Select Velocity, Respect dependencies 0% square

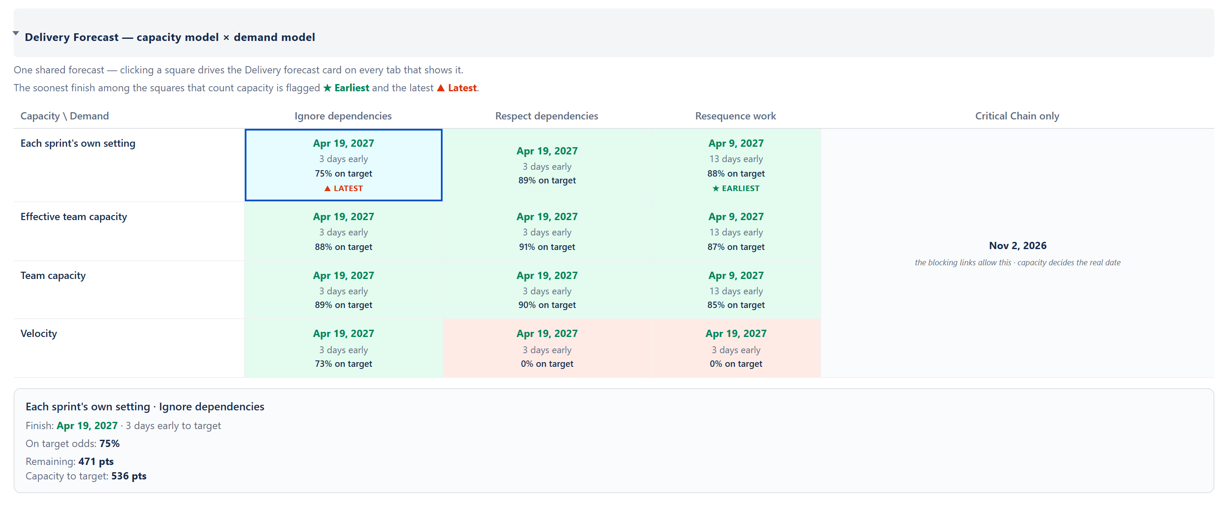547,348
